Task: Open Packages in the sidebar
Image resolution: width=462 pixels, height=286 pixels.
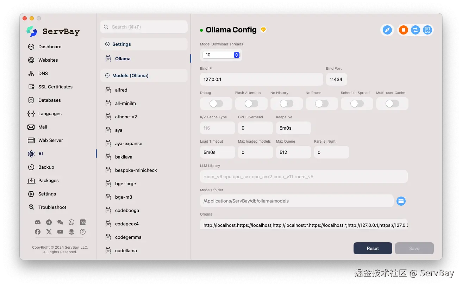Action: click(x=48, y=180)
